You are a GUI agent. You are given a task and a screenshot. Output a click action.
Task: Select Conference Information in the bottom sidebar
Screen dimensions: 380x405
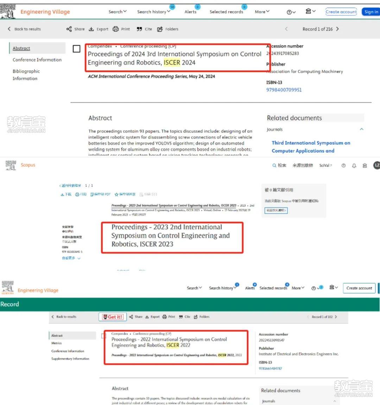pos(68,351)
